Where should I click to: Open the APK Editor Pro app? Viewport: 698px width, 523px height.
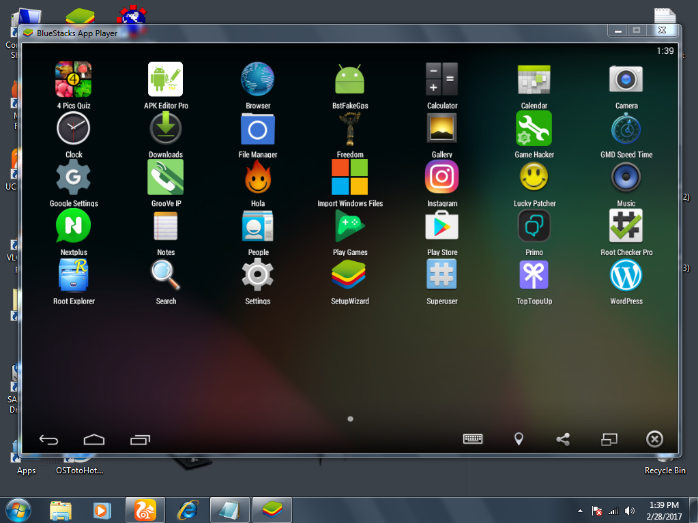pyautogui.click(x=166, y=80)
